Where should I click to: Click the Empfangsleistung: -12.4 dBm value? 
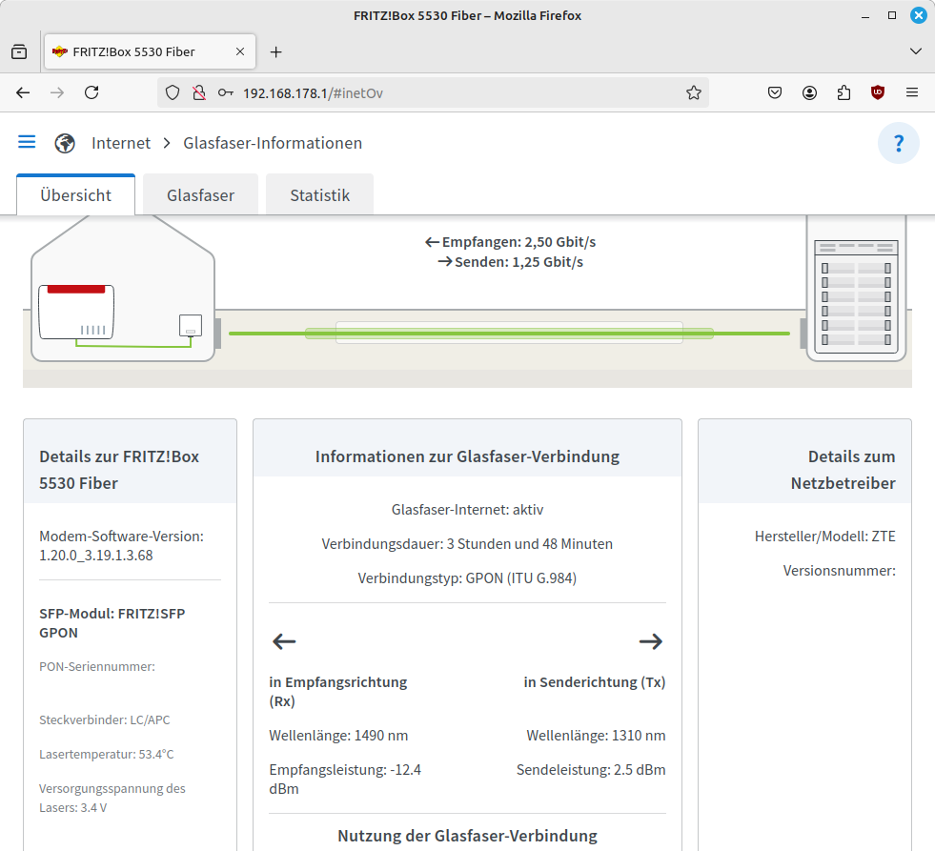pyautogui.click(x=345, y=779)
